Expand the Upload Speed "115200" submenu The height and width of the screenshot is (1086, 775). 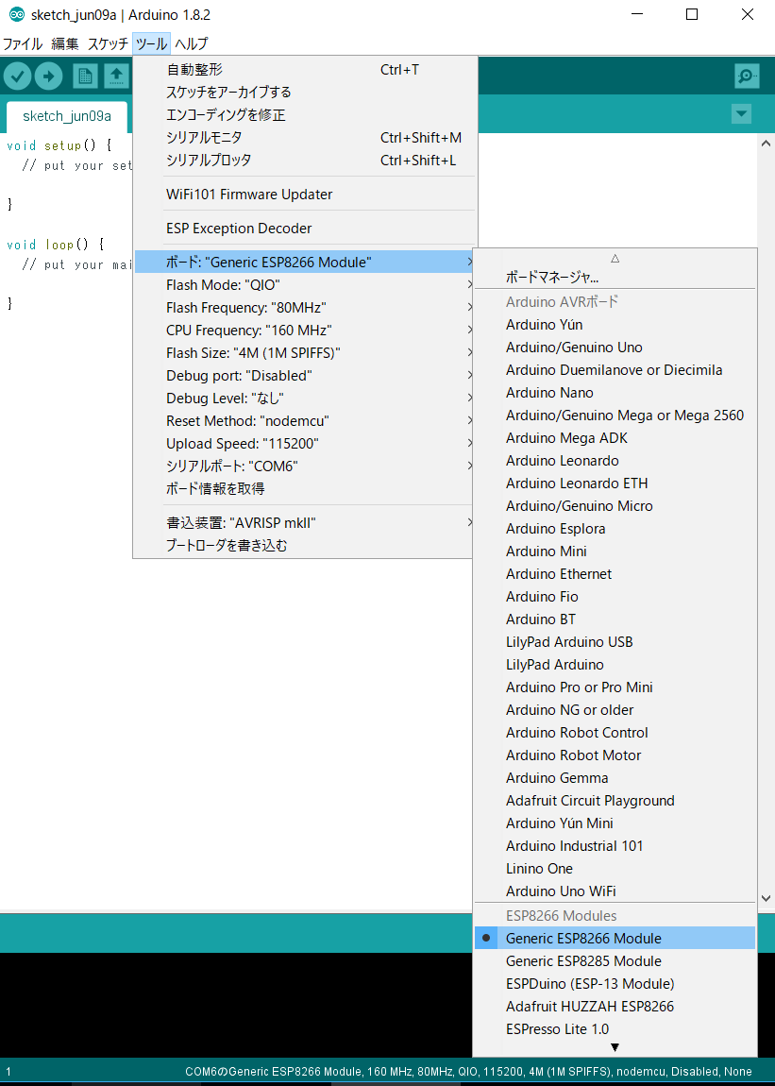tap(306, 443)
